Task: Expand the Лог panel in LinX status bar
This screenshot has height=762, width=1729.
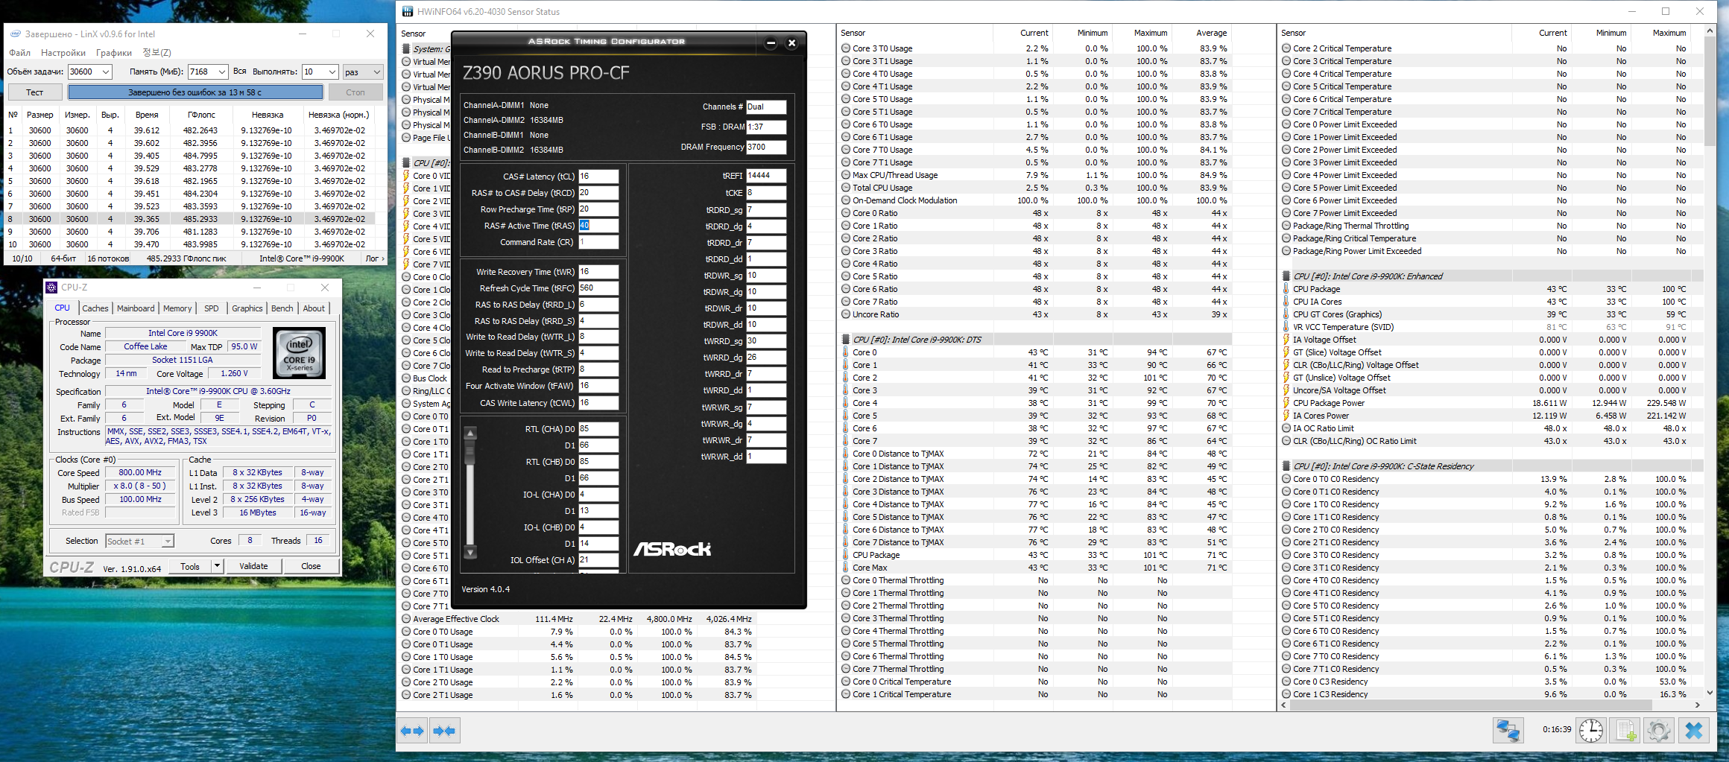Action: pyautogui.click(x=375, y=258)
